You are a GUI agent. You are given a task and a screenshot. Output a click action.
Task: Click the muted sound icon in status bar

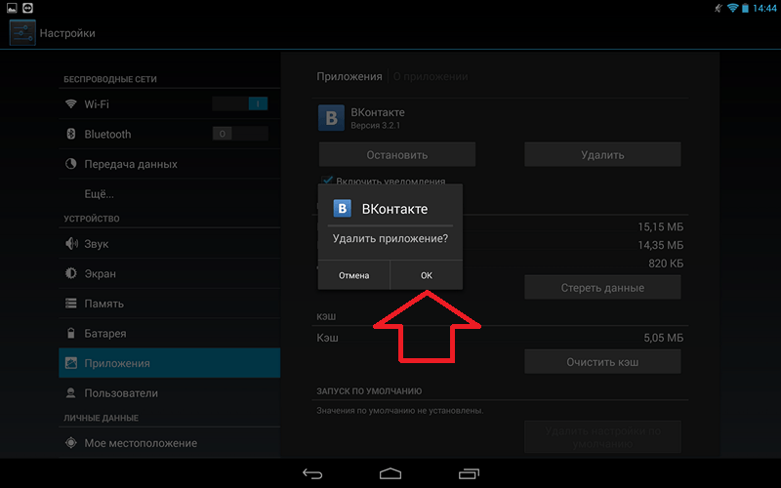click(719, 8)
